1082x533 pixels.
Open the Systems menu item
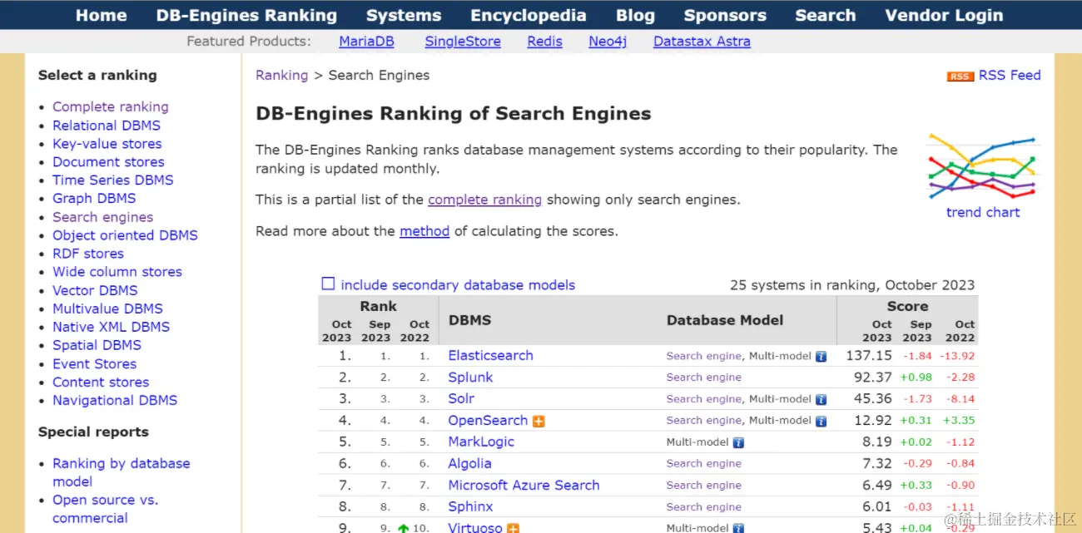point(404,15)
